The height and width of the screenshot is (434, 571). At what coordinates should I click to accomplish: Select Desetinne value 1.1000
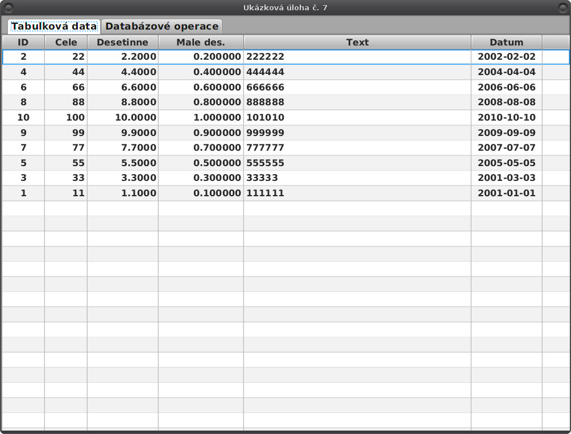123,193
